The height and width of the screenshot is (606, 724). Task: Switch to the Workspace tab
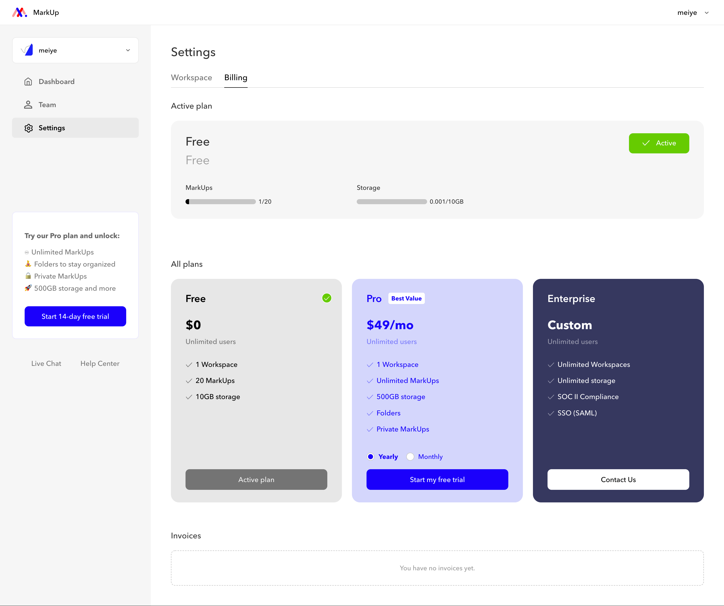click(x=191, y=78)
